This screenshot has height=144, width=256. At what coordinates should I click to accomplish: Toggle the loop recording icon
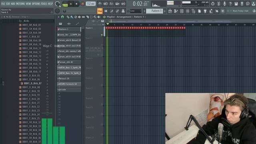pos(123,4)
